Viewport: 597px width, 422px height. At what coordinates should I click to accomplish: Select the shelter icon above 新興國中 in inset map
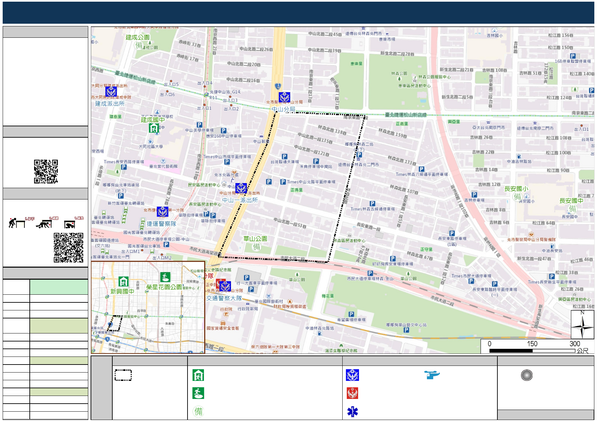[x=123, y=281]
